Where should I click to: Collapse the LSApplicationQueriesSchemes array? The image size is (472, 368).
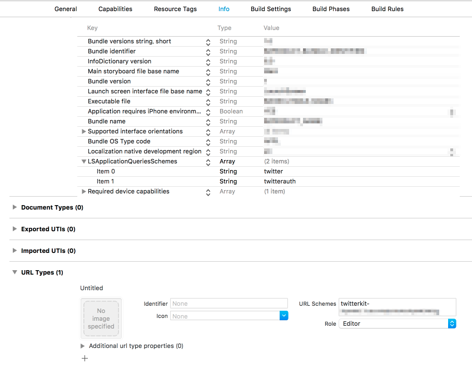[x=84, y=162]
